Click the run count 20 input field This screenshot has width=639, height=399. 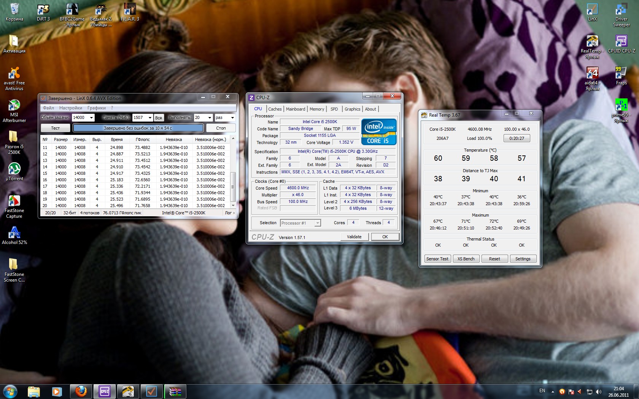tap(200, 118)
